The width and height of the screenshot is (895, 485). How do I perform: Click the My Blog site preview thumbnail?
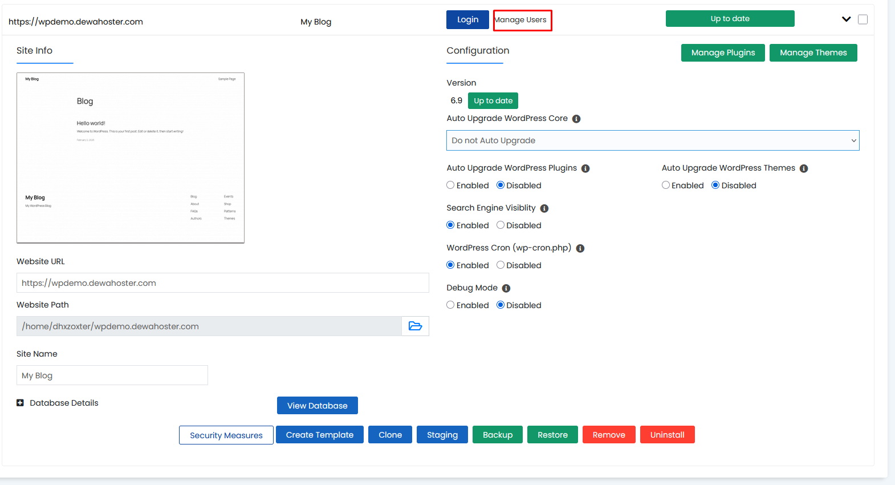click(x=131, y=158)
